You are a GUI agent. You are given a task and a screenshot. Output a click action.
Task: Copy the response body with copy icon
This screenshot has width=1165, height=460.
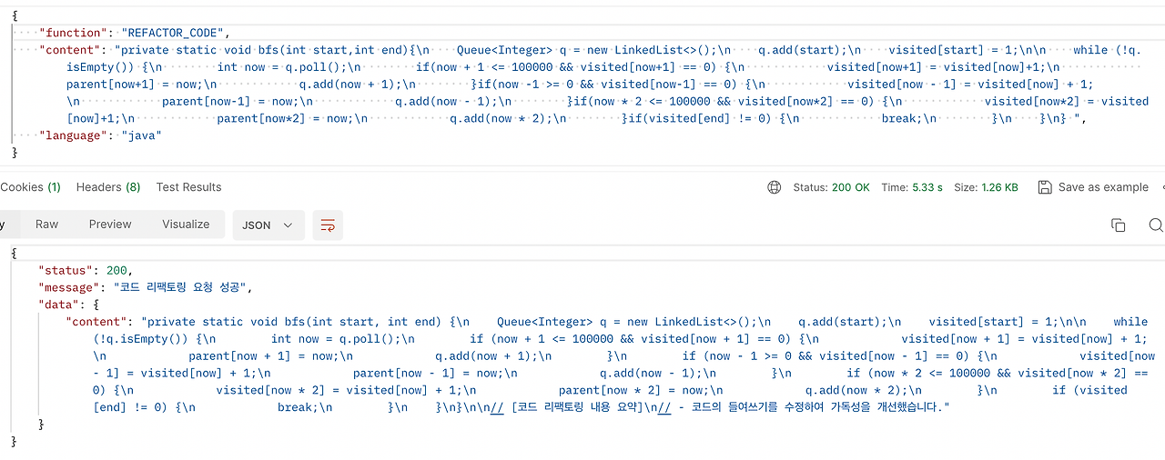click(1119, 225)
